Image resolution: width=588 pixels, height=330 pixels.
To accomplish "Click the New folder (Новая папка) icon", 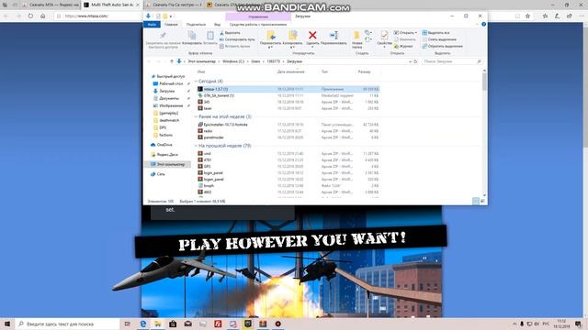I will coord(357,36).
